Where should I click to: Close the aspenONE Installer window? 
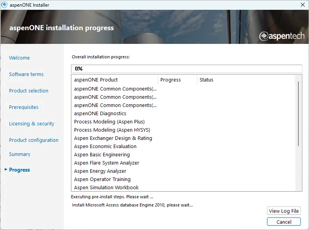point(302,5)
